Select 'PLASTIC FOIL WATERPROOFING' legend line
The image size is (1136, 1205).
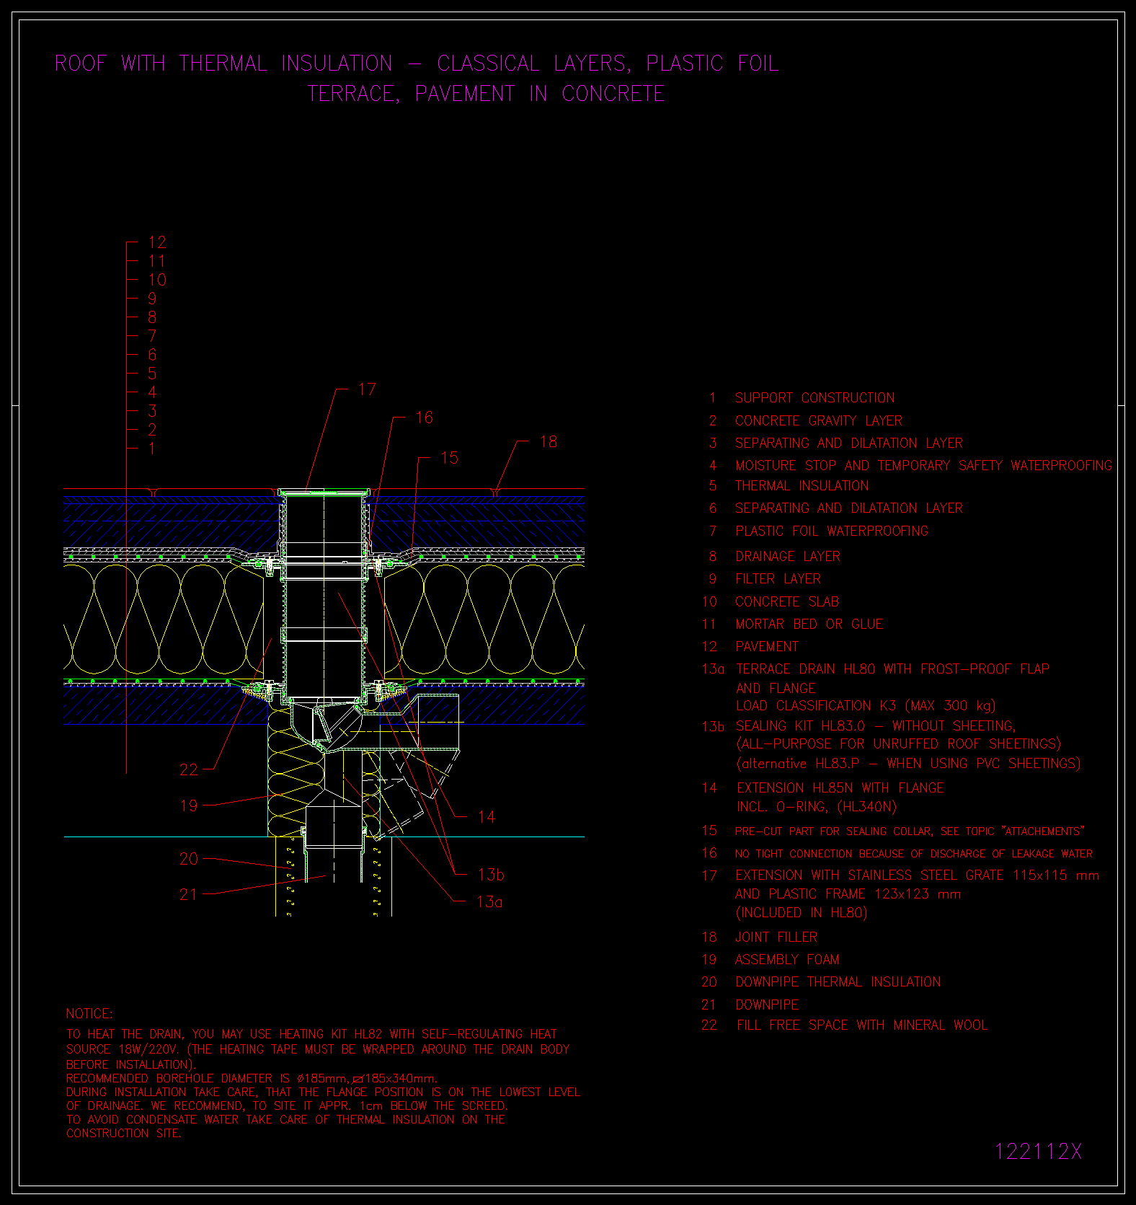832,531
